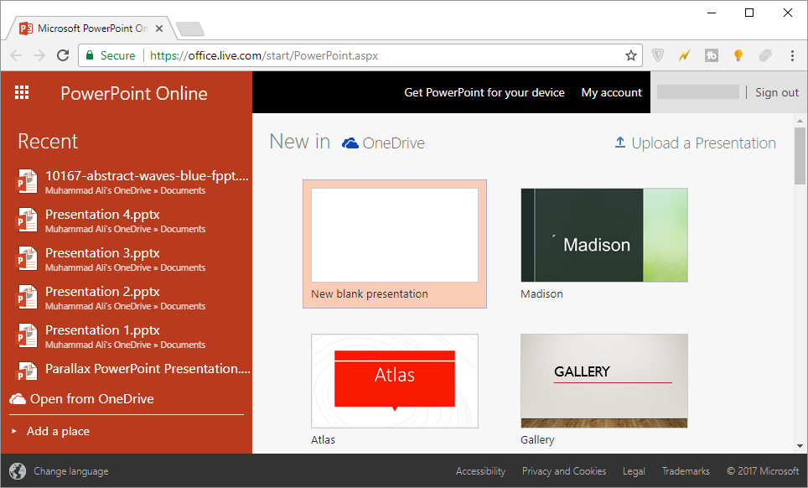Select New blank presentation thumbnail
The height and width of the screenshot is (488, 808).
[395, 235]
